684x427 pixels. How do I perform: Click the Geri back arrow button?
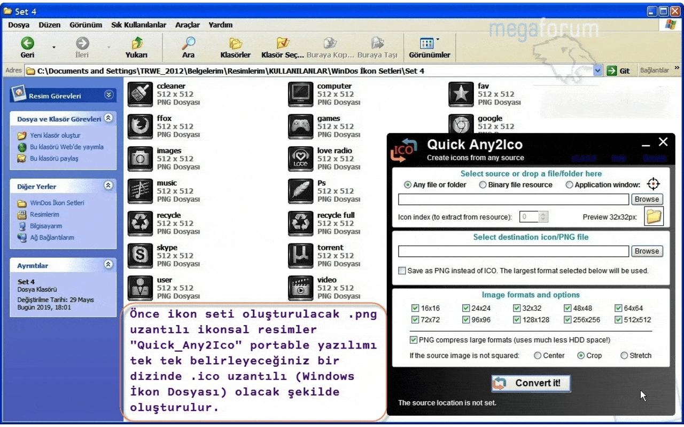[27, 47]
